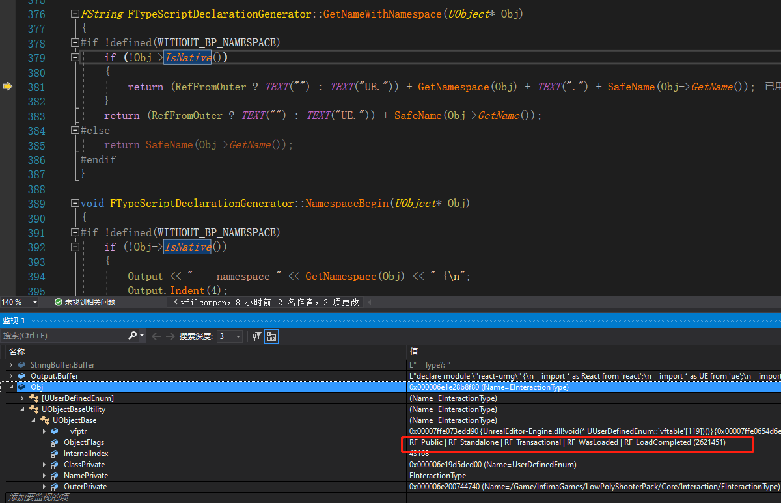Expand the StringBuffer.Buffer watch node
Image resolution: width=781 pixels, height=503 pixels.
tap(11, 364)
